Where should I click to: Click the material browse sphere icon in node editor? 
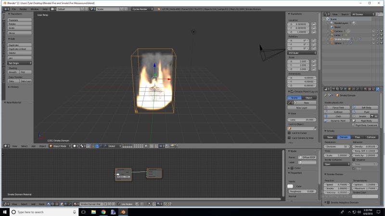pyautogui.click(x=76, y=204)
